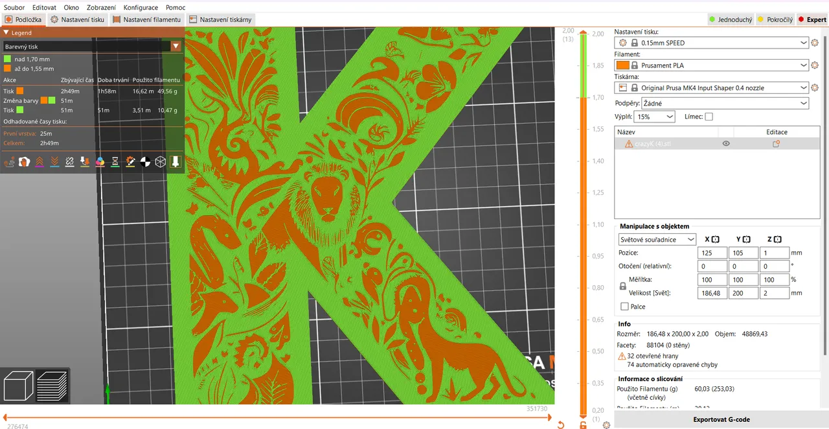Viewport: 829px width, 429px height.
Task: Toggle travel moves visibility icon in legend
Action: point(10,161)
